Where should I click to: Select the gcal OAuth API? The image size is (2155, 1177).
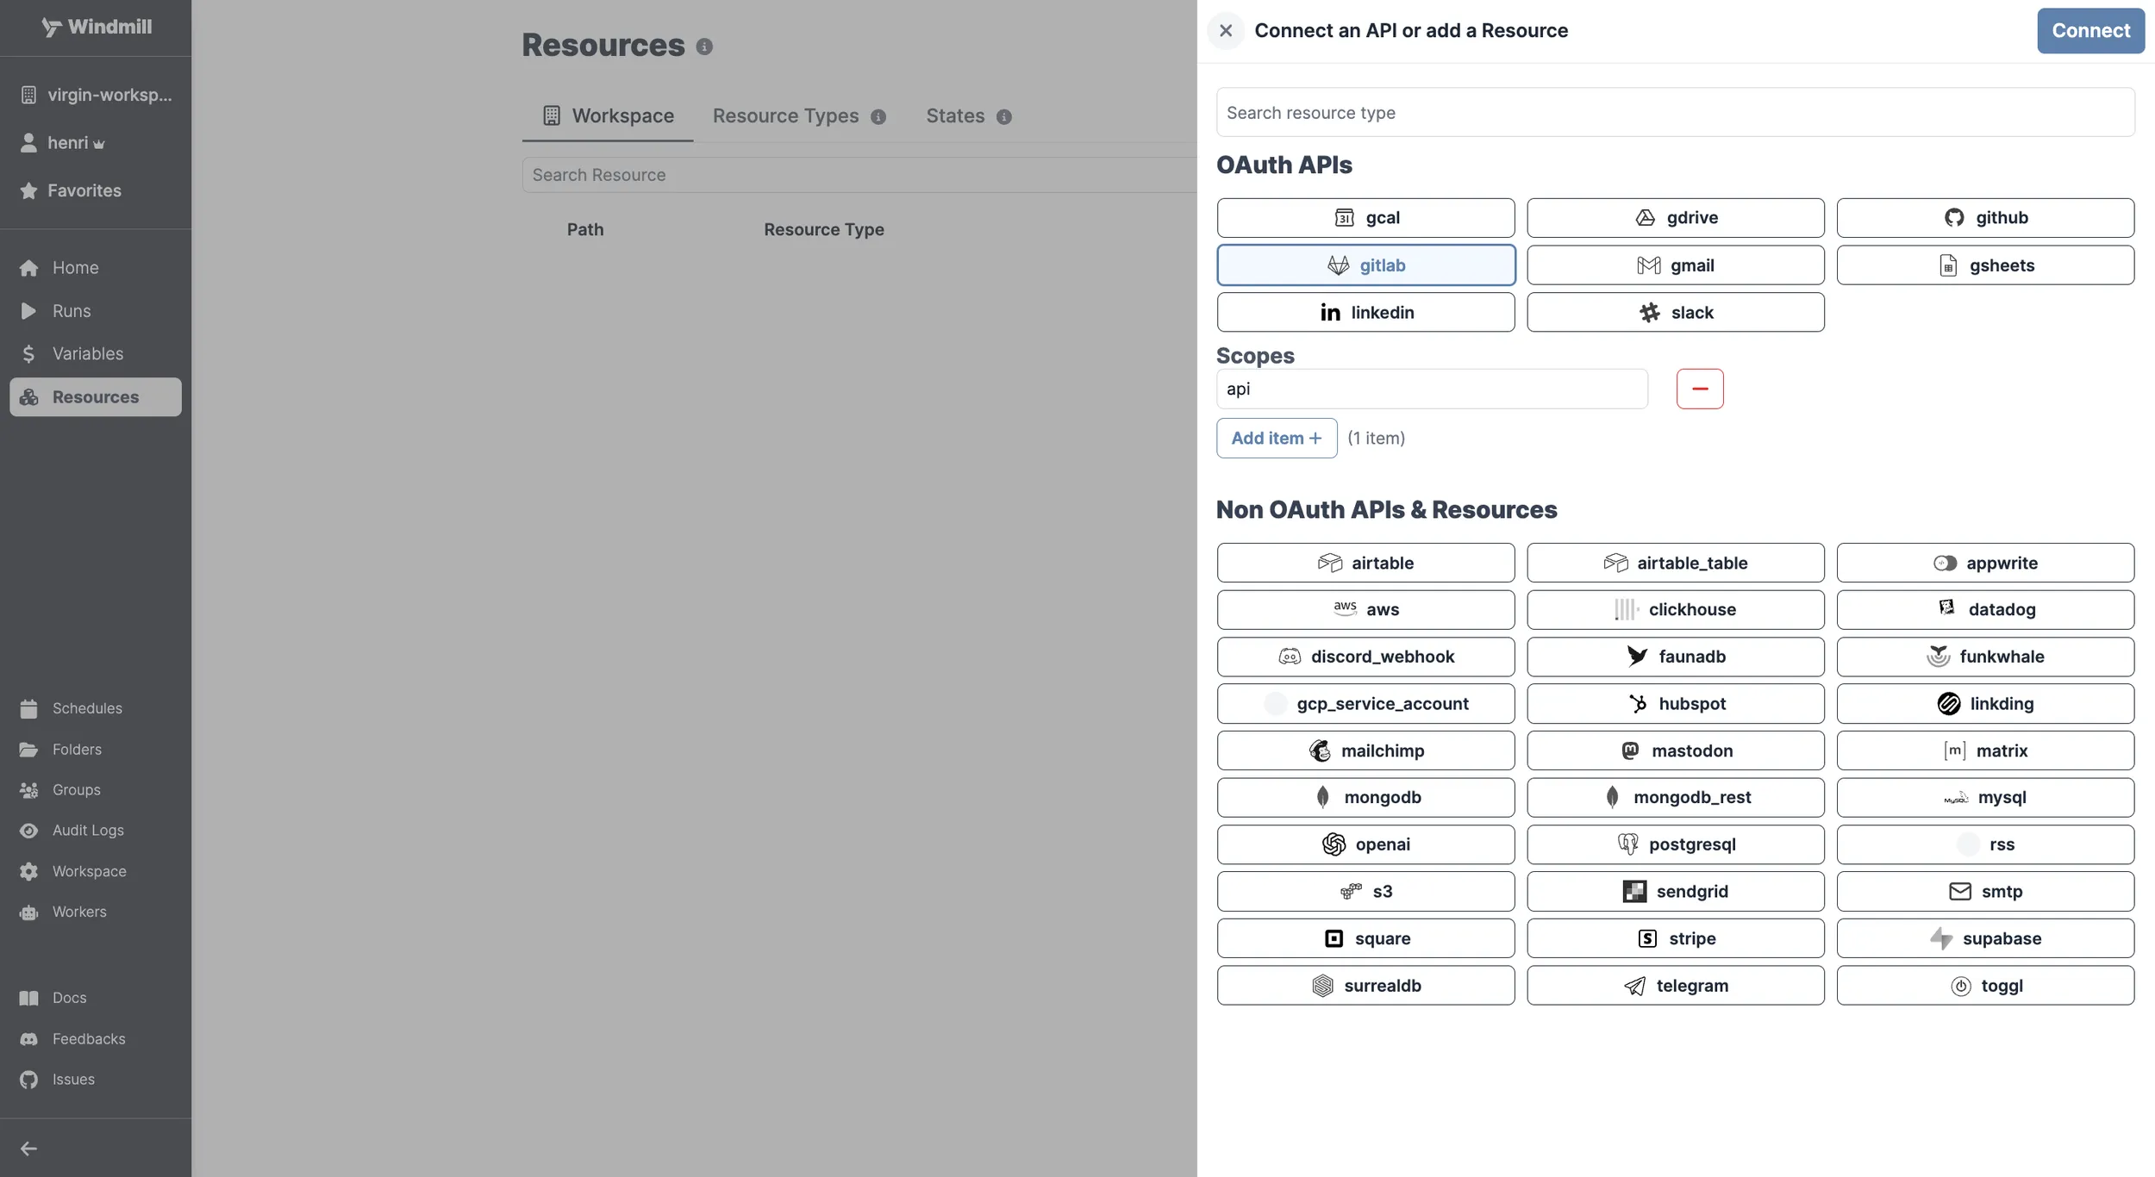(x=1365, y=217)
